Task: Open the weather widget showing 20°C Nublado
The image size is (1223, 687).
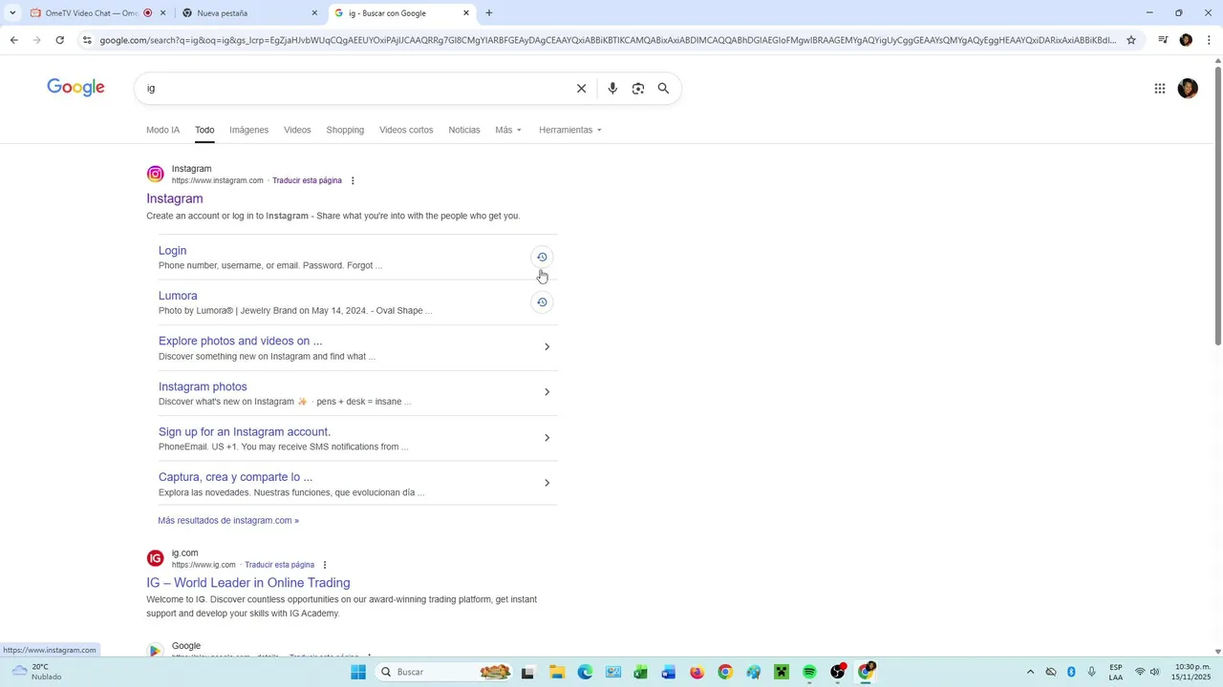Action: [36, 672]
